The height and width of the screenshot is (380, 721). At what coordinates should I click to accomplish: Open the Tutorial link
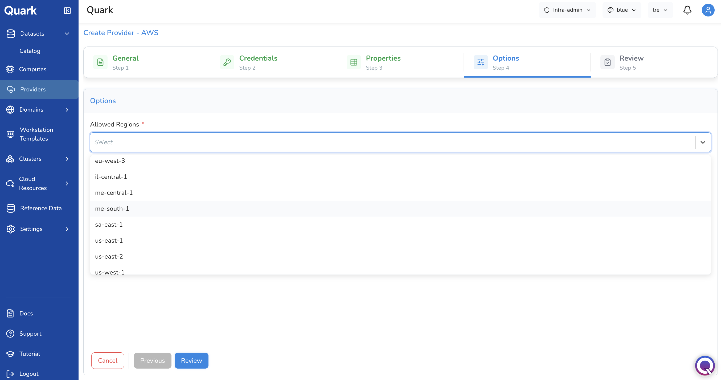(x=30, y=354)
